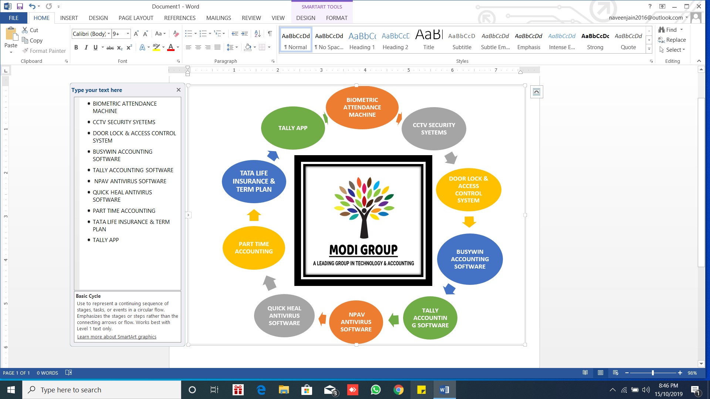Toggle left text alignment
Viewport: 710px width, 399px height.
click(189, 47)
